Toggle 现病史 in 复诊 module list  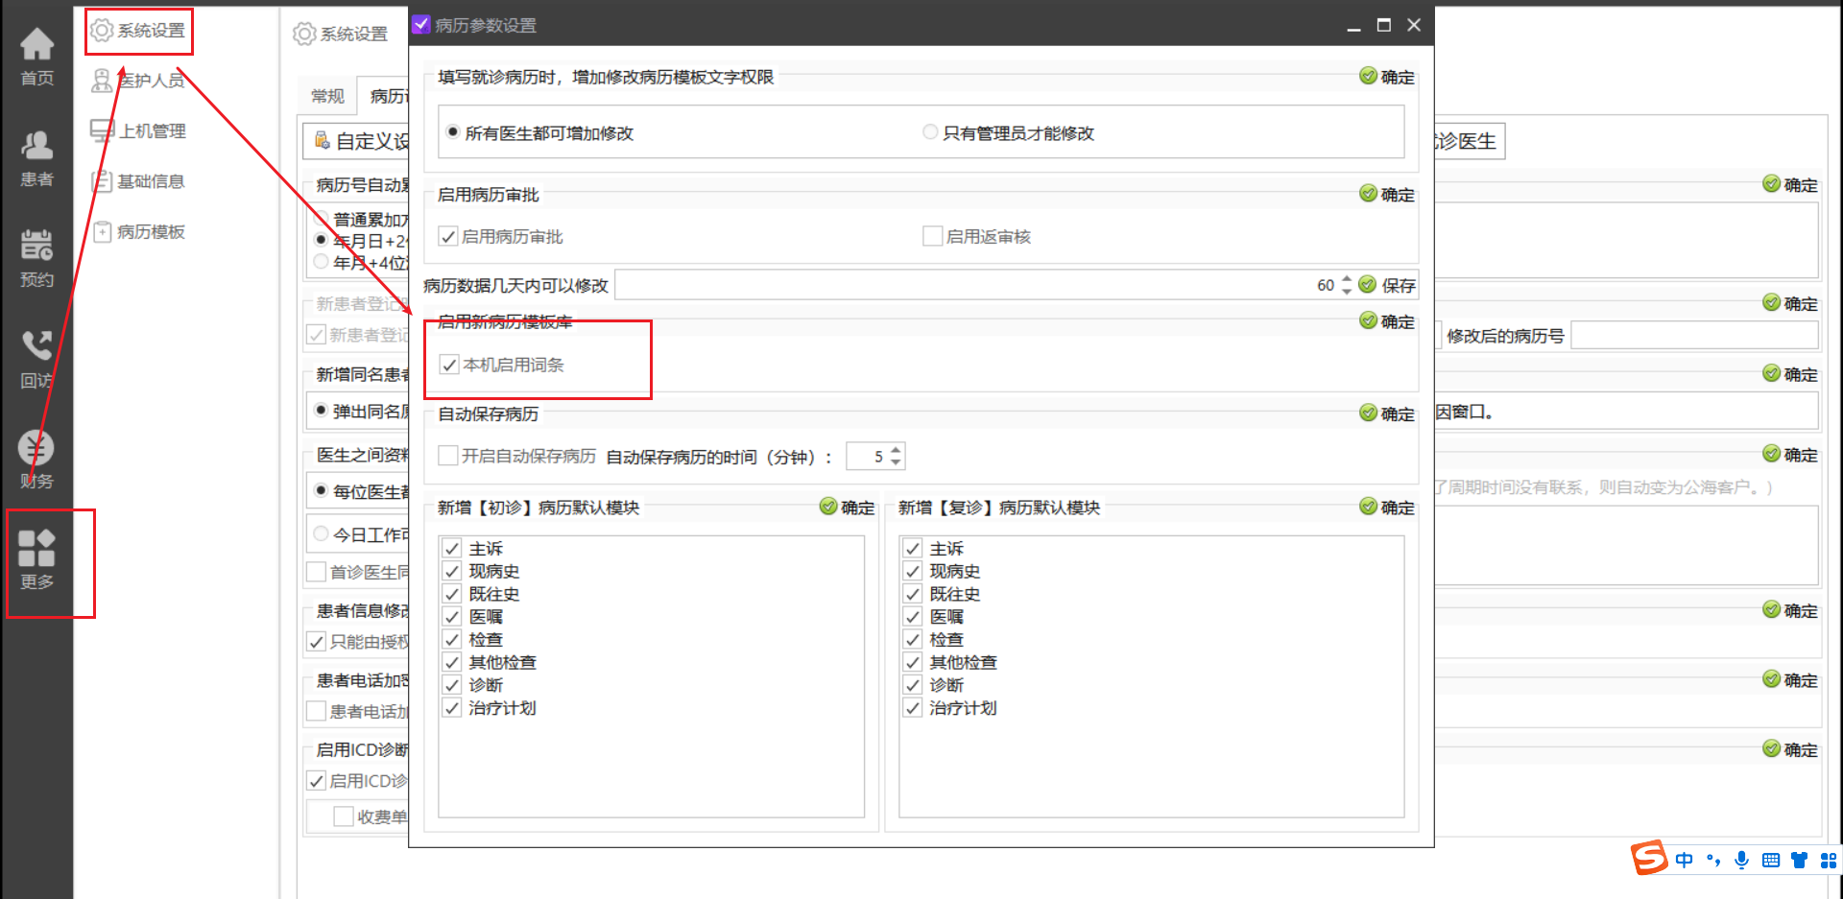(913, 571)
